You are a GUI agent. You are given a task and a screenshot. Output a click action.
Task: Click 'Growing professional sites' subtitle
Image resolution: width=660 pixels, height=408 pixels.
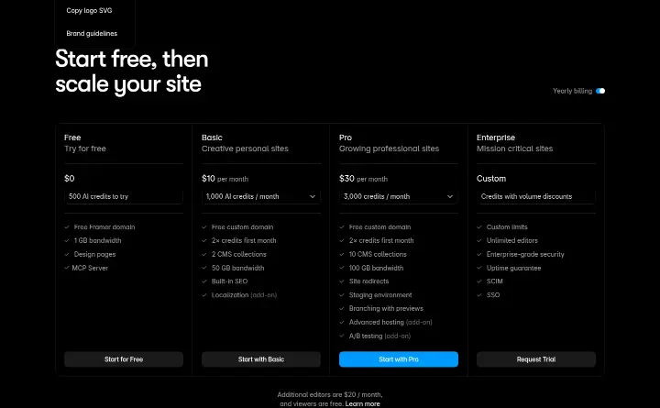coord(389,149)
